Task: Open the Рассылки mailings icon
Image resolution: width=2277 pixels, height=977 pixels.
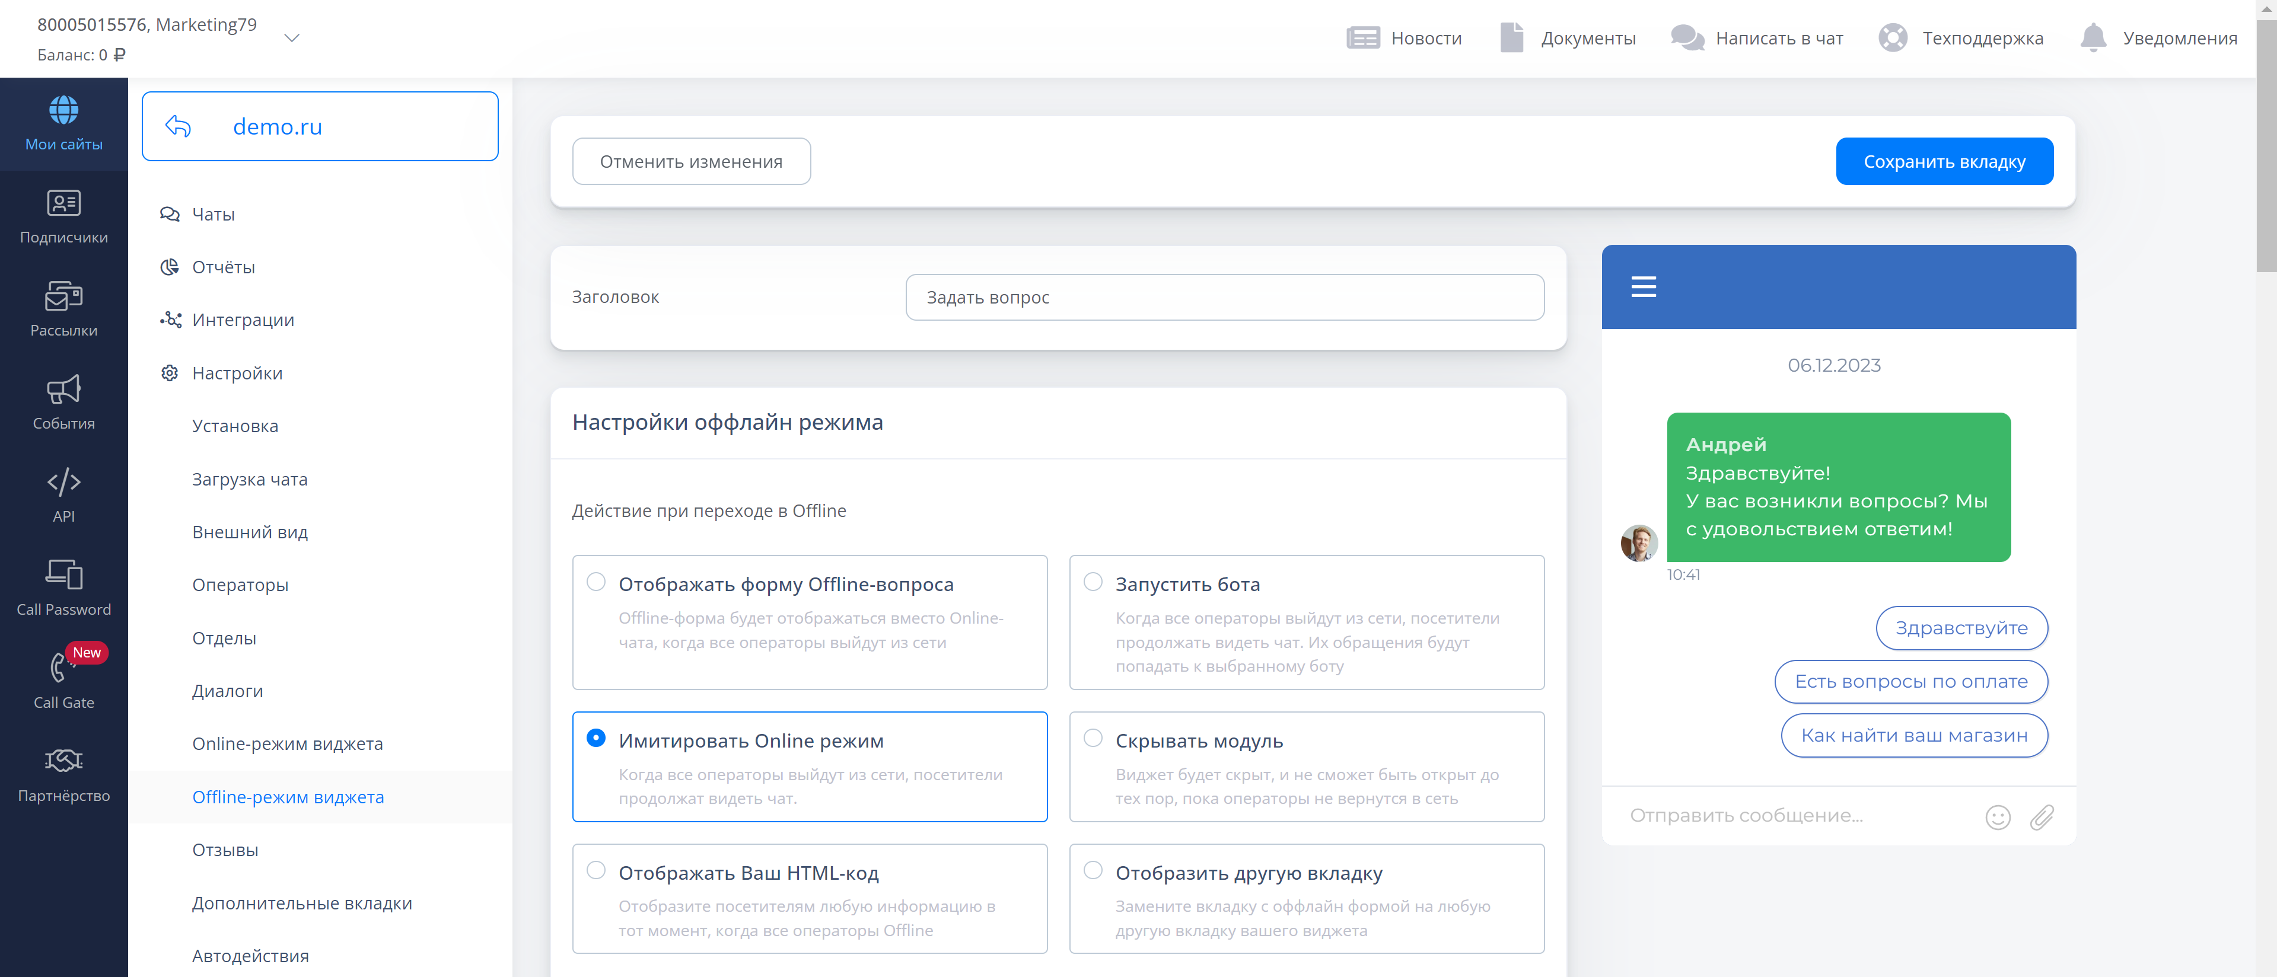Action: coord(63,297)
